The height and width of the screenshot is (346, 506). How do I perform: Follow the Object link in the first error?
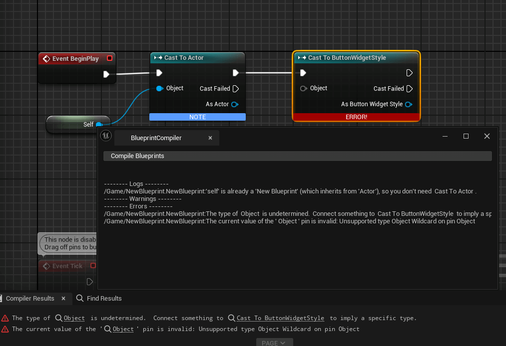click(74, 318)
